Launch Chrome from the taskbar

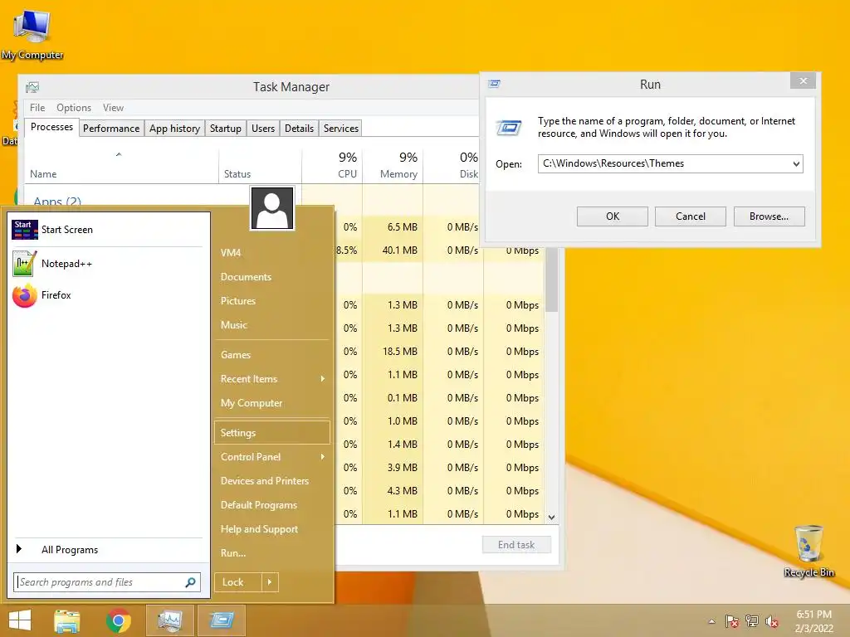pyautogui.click(x=118, y=620)
